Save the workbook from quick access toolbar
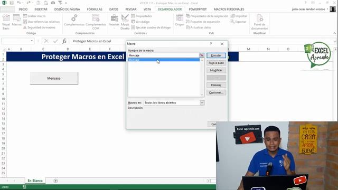Image resolution: width=338 pixels, height=190 pixels. click(x=12, y=3)
